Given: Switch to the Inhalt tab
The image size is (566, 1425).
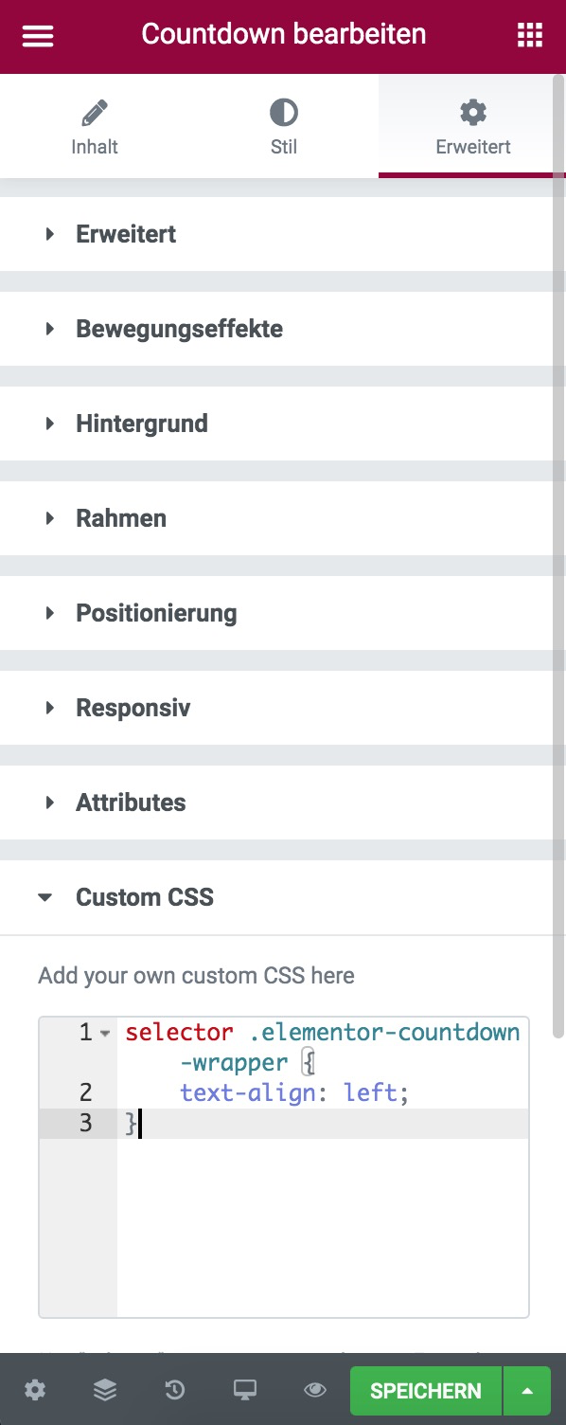Looking at the screenshot, I should 94,126.
